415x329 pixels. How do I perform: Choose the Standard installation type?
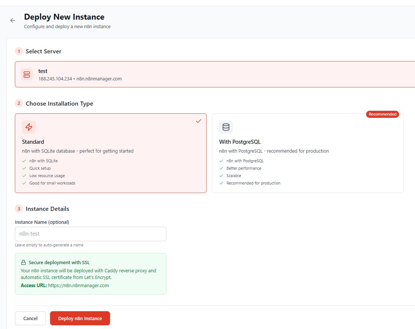[111, 153]
